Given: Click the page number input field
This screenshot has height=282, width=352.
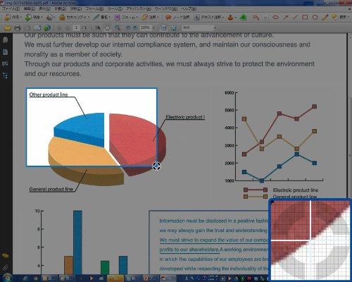Looking at the screenshot, I should tap(76, 27).
